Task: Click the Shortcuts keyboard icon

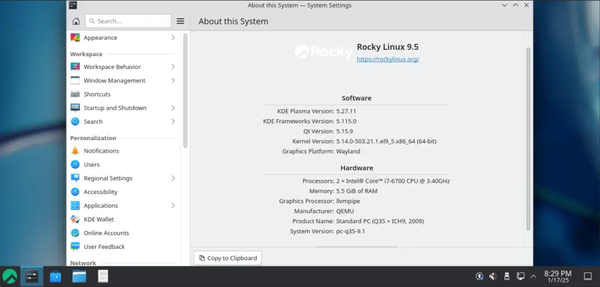Action: tap(76, 94)
